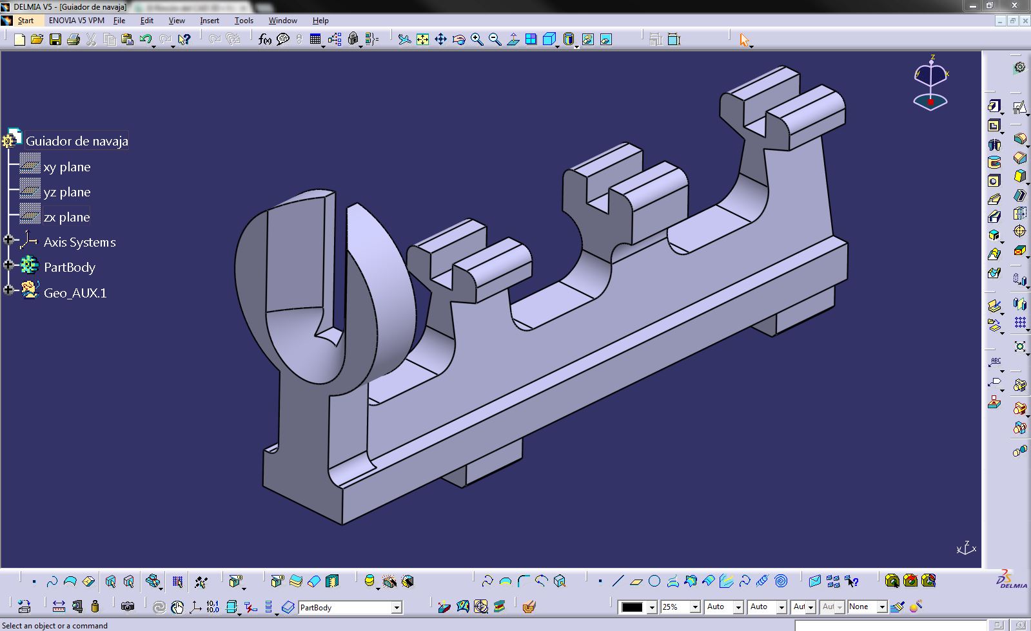The width and height of the screenshot is (1031, 631).
Task: Select the Geo_AUX.1 label in tree
Action: (x=75, y=292)
